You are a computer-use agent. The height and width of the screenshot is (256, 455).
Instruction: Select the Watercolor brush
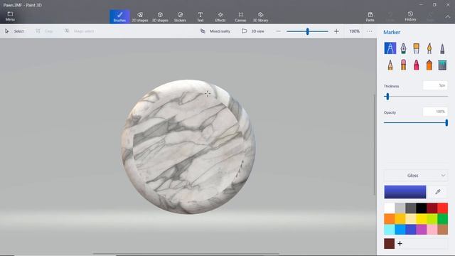429,48
